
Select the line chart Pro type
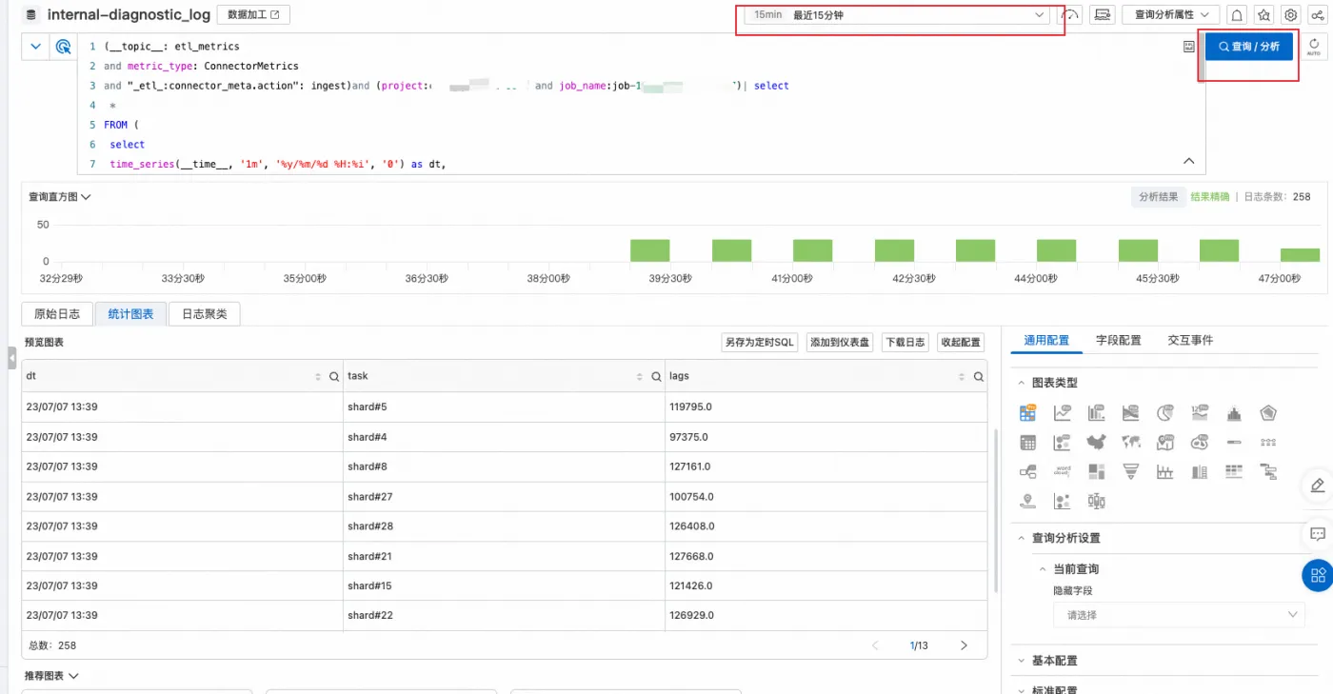[x=1063, y=413]
